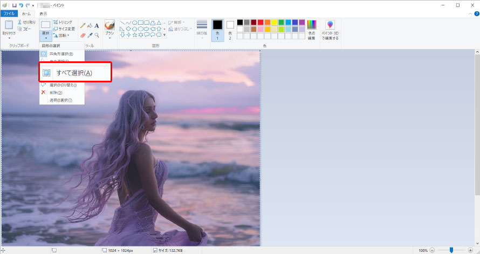Image resolution: width=480 pixels, height=254 pixels.
Task: Select the Color picker eyedropper tool
Action: pyautogui.click(x=90, y=36)
